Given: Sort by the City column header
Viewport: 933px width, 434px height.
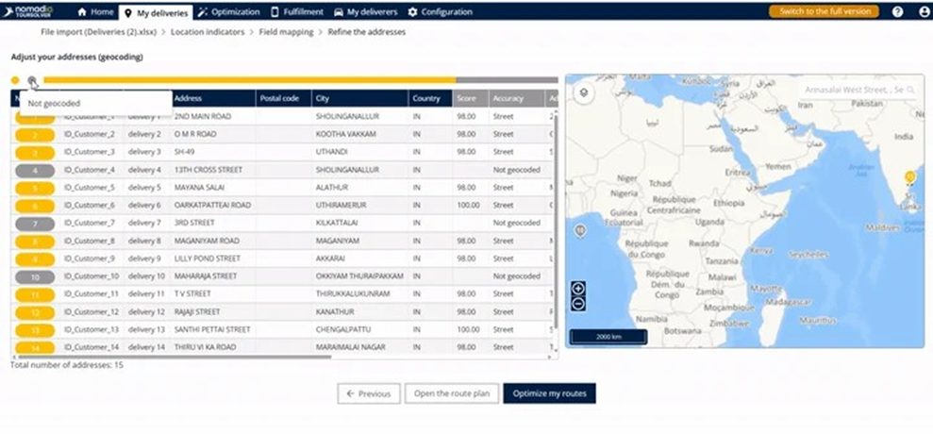Looking at the screenshot, I should tap(358, 98).
